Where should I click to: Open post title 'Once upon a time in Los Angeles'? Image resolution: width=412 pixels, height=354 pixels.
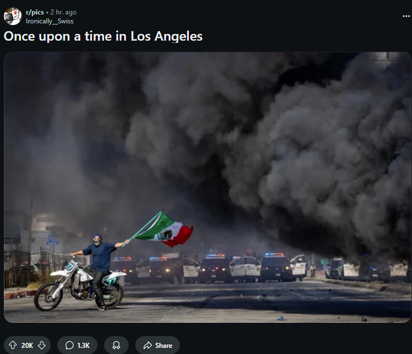click(103, 36)
